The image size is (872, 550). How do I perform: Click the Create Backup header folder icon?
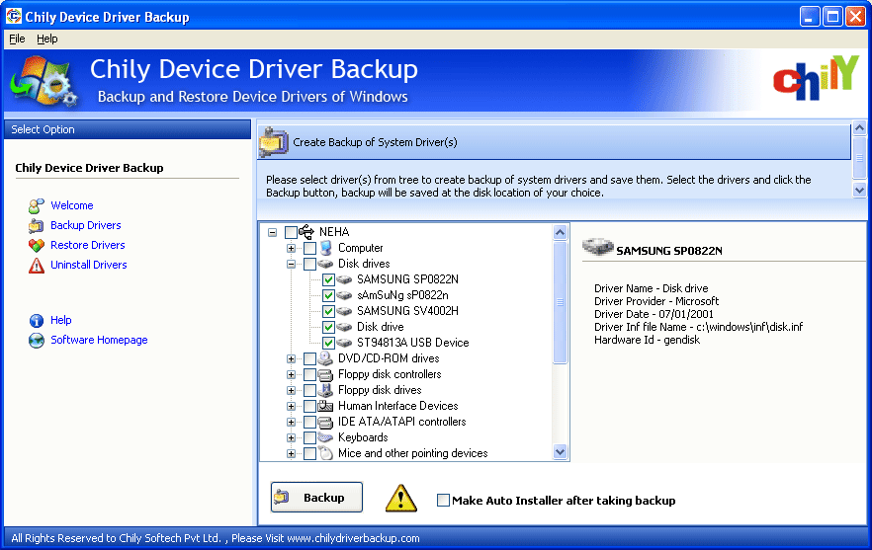[274, 142]
